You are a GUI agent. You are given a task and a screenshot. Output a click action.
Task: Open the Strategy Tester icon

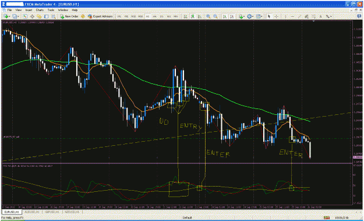(x=54, y=16)
